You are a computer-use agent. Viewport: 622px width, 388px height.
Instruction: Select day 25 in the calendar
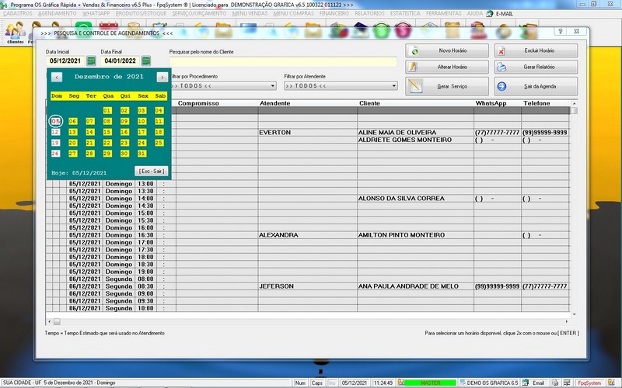tap(159, 143)
